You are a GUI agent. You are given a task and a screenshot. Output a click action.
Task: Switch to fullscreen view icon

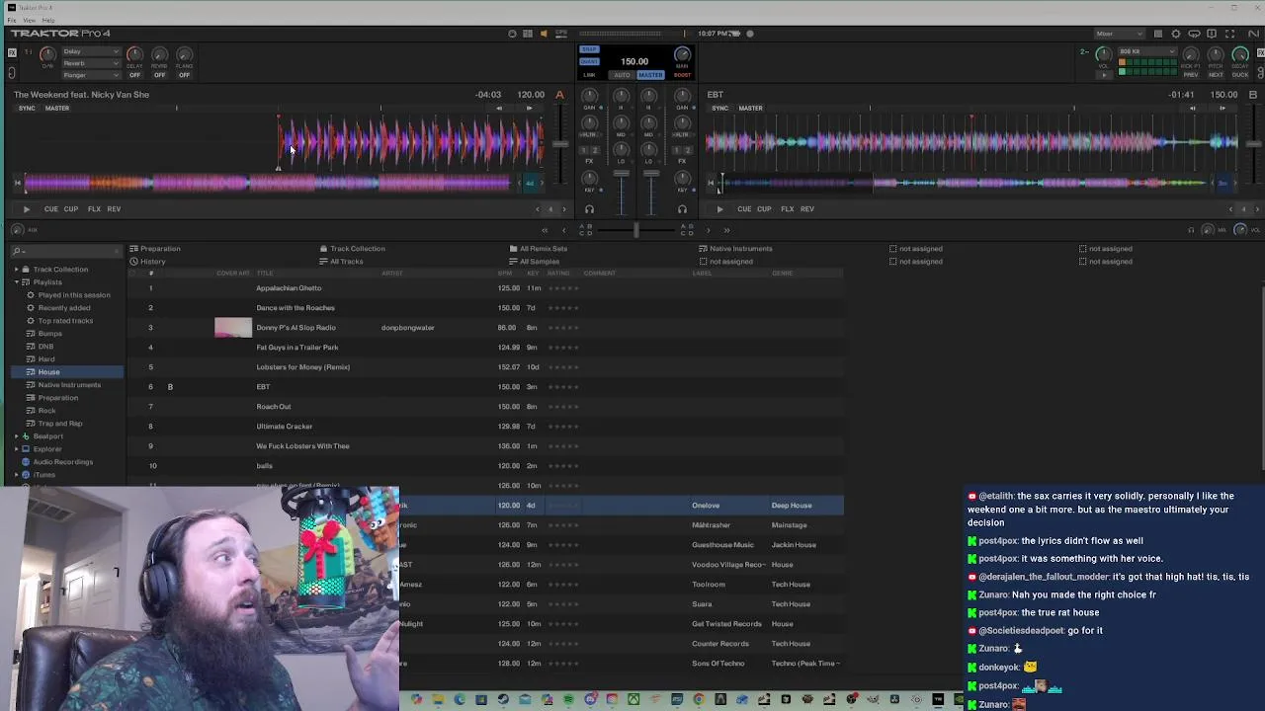[1229, 34]
